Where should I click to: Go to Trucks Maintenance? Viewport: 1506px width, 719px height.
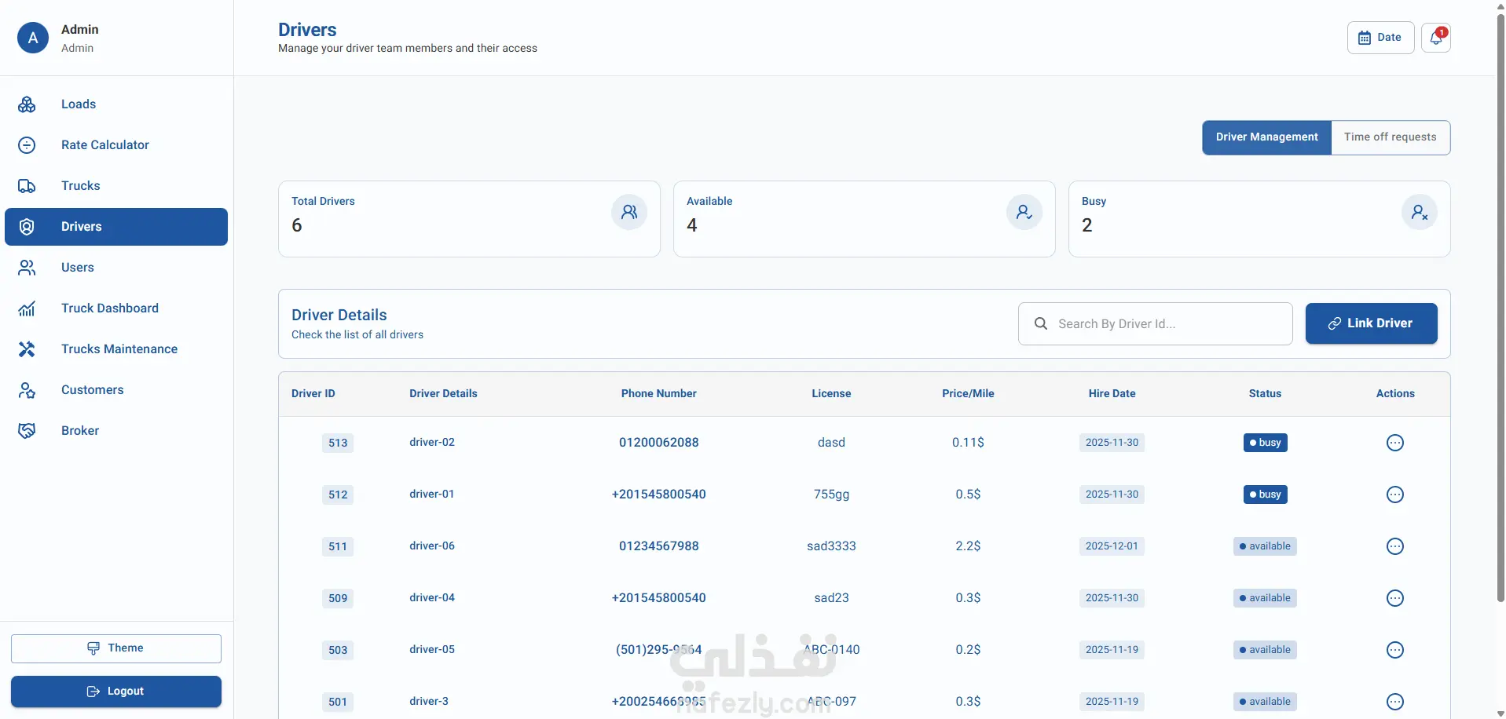tap(116, 349)
